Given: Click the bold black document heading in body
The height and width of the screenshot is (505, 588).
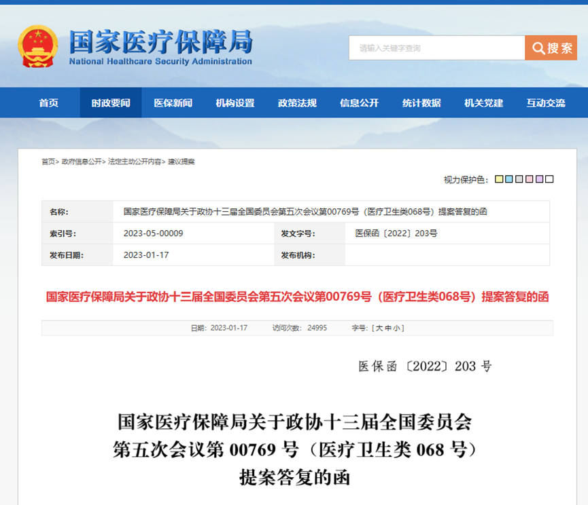Looking at the screenshot, I should tap(295, 449).
